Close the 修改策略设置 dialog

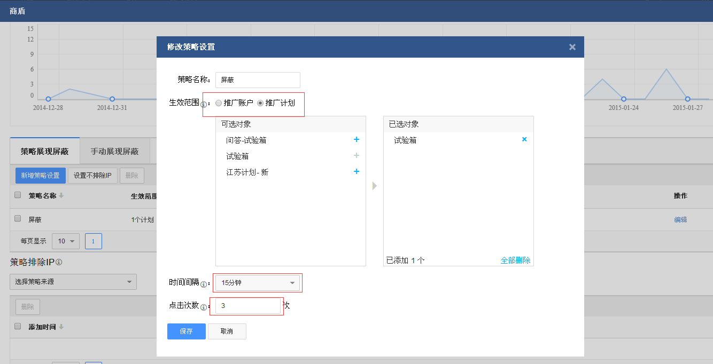[572, 47]
